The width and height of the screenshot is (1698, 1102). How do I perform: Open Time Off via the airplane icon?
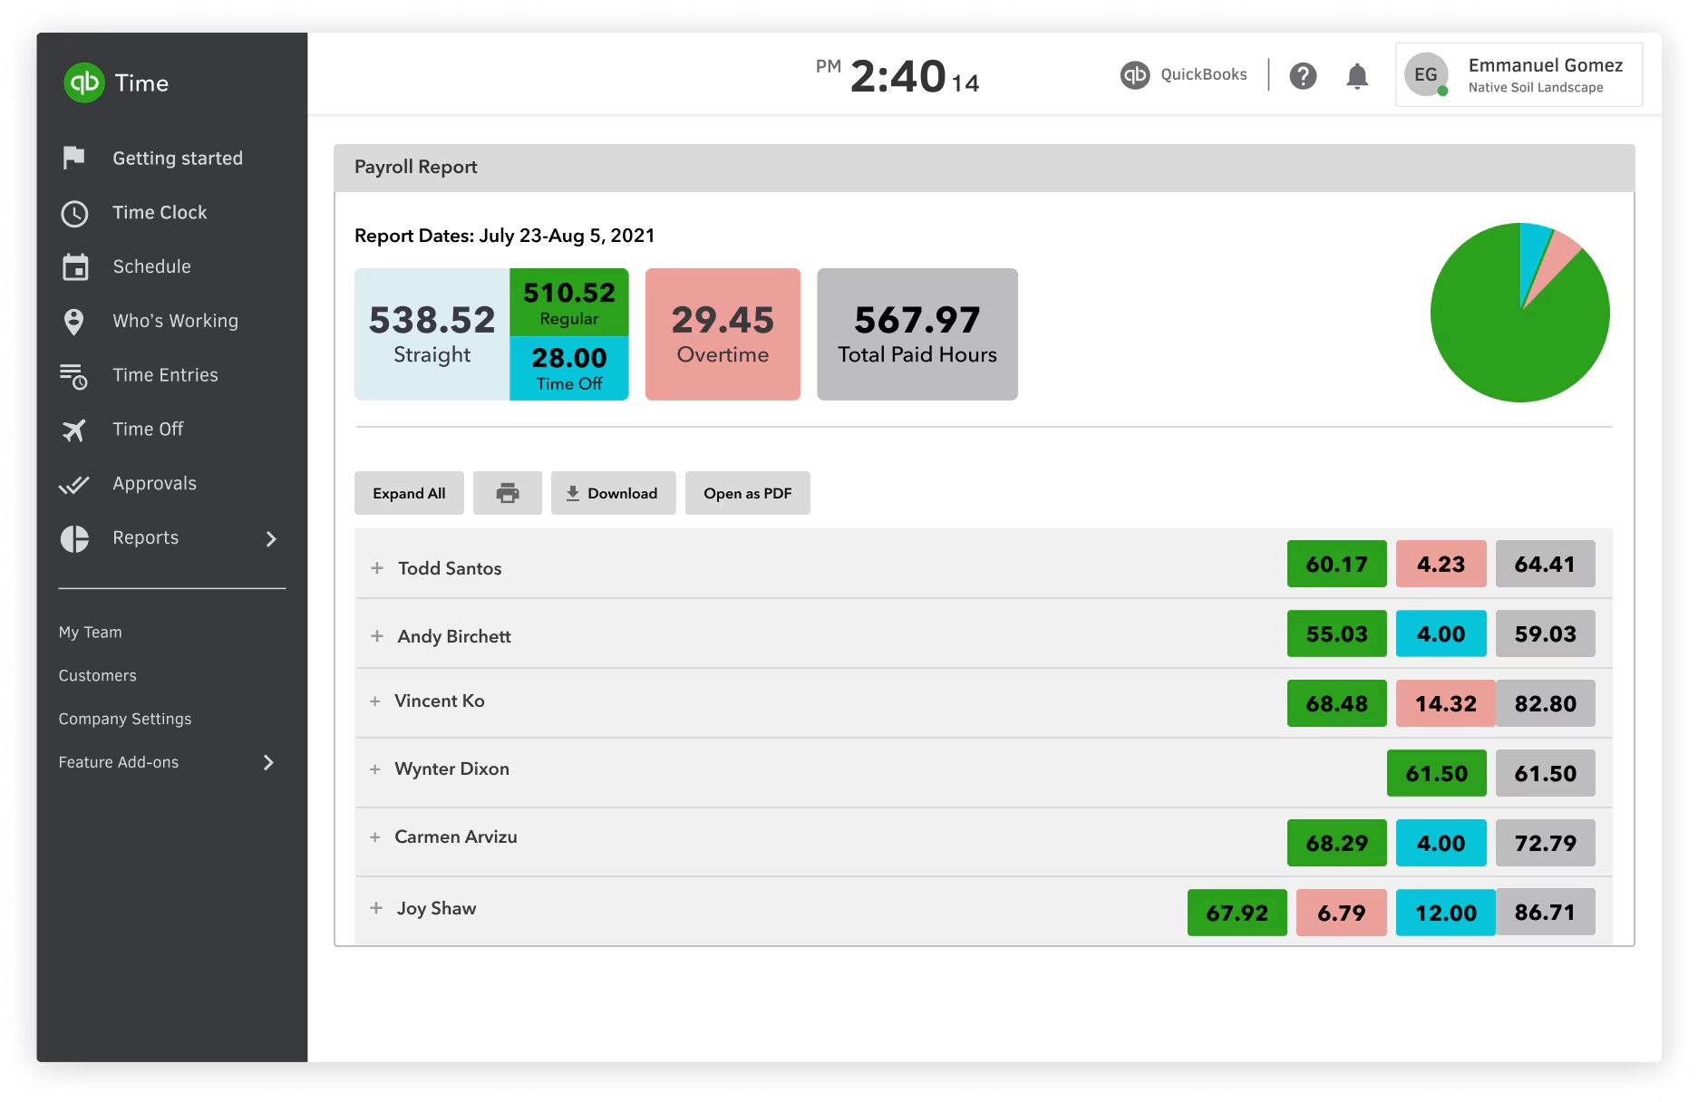[75, 430]
